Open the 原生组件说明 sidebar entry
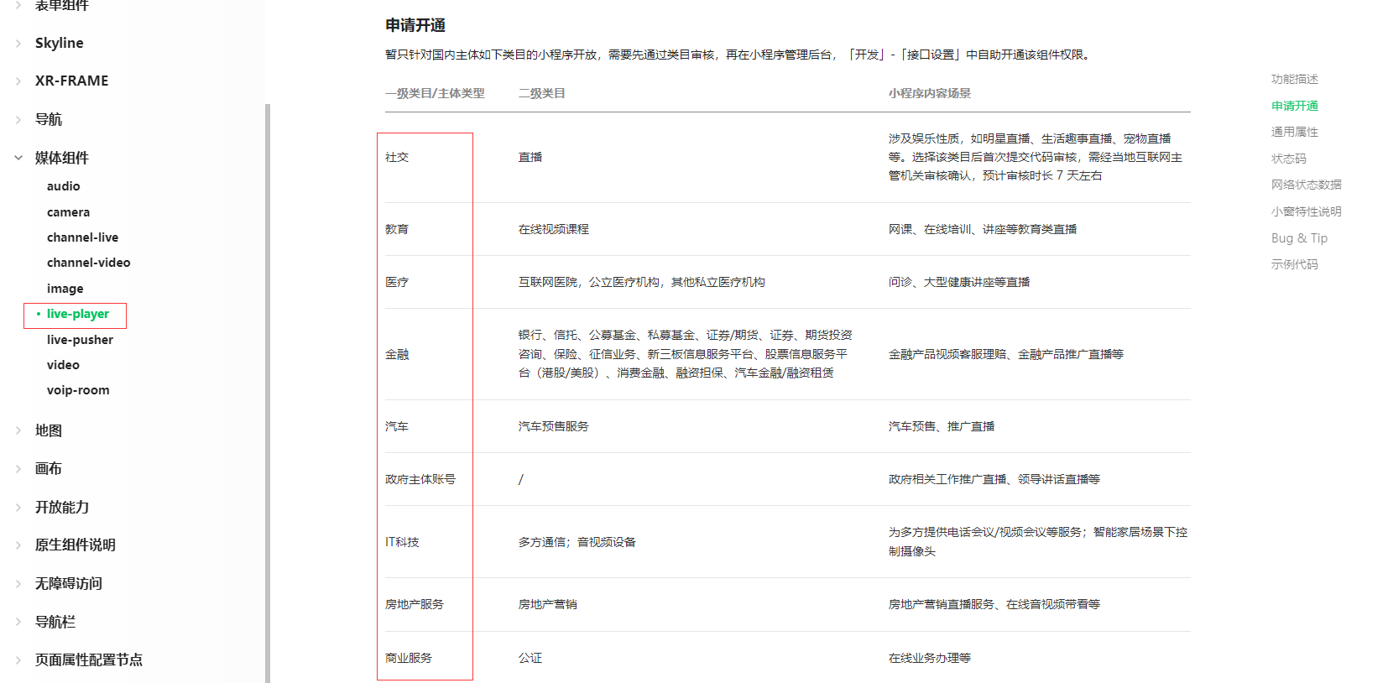Image resolution: width=1388 pixels, height=683 pixels. click(76, 545)
